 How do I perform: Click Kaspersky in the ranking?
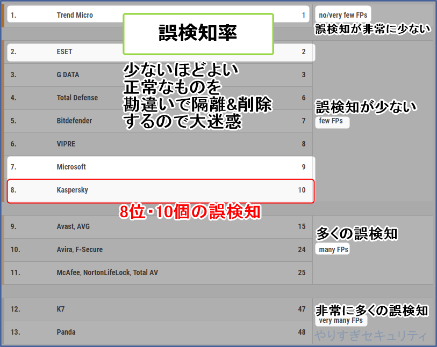[72, 190]
